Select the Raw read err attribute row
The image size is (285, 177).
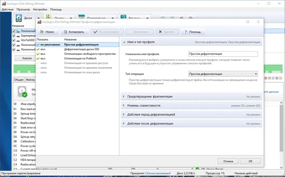pyautogui.click(x=25, y=109)
